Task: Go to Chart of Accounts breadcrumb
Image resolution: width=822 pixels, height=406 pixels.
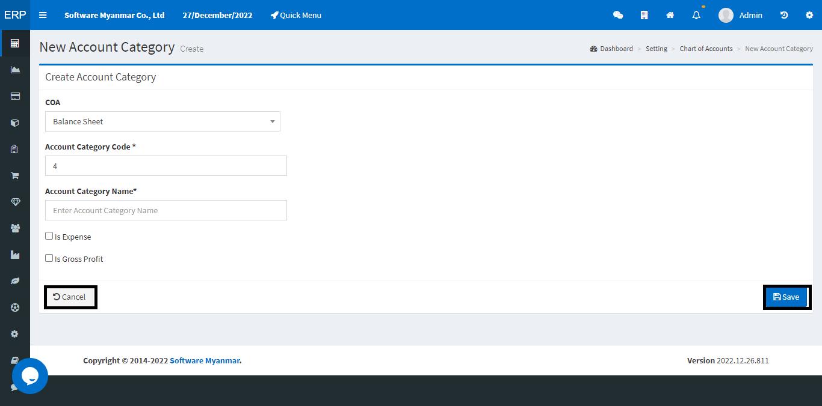Action: (x=706, y=49)
